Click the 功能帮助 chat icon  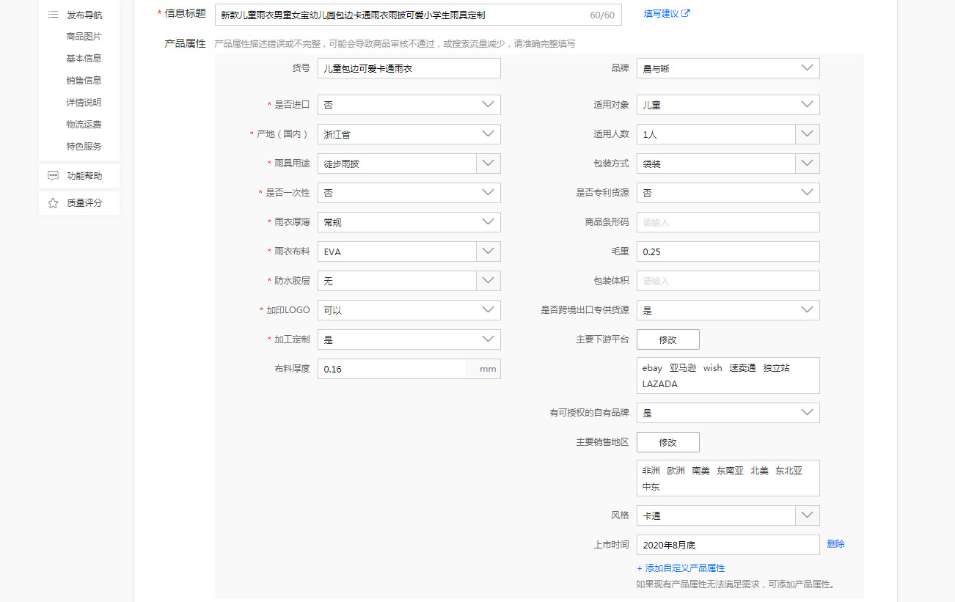[x=53, y=176]
